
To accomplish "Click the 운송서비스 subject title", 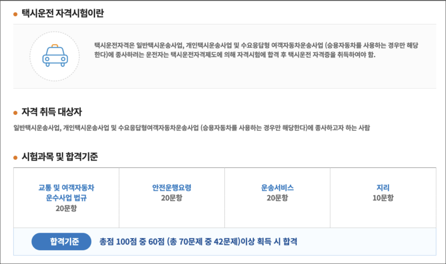I will point(277,187).
